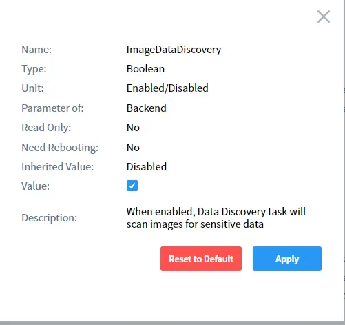Click the Value: label next to checkbox

pos(36,186)
